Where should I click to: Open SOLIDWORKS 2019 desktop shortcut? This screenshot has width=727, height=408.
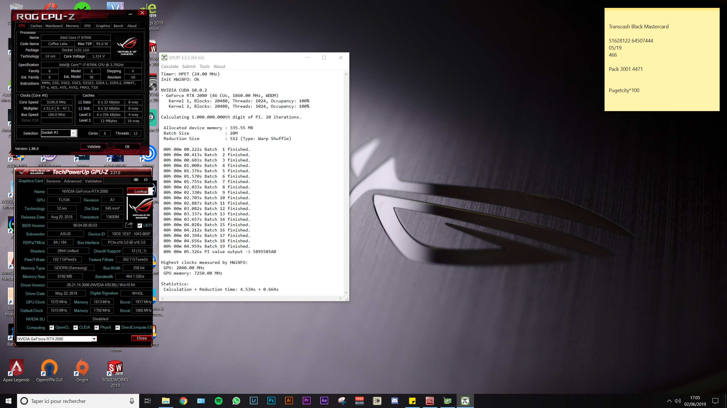pos(115,373)
